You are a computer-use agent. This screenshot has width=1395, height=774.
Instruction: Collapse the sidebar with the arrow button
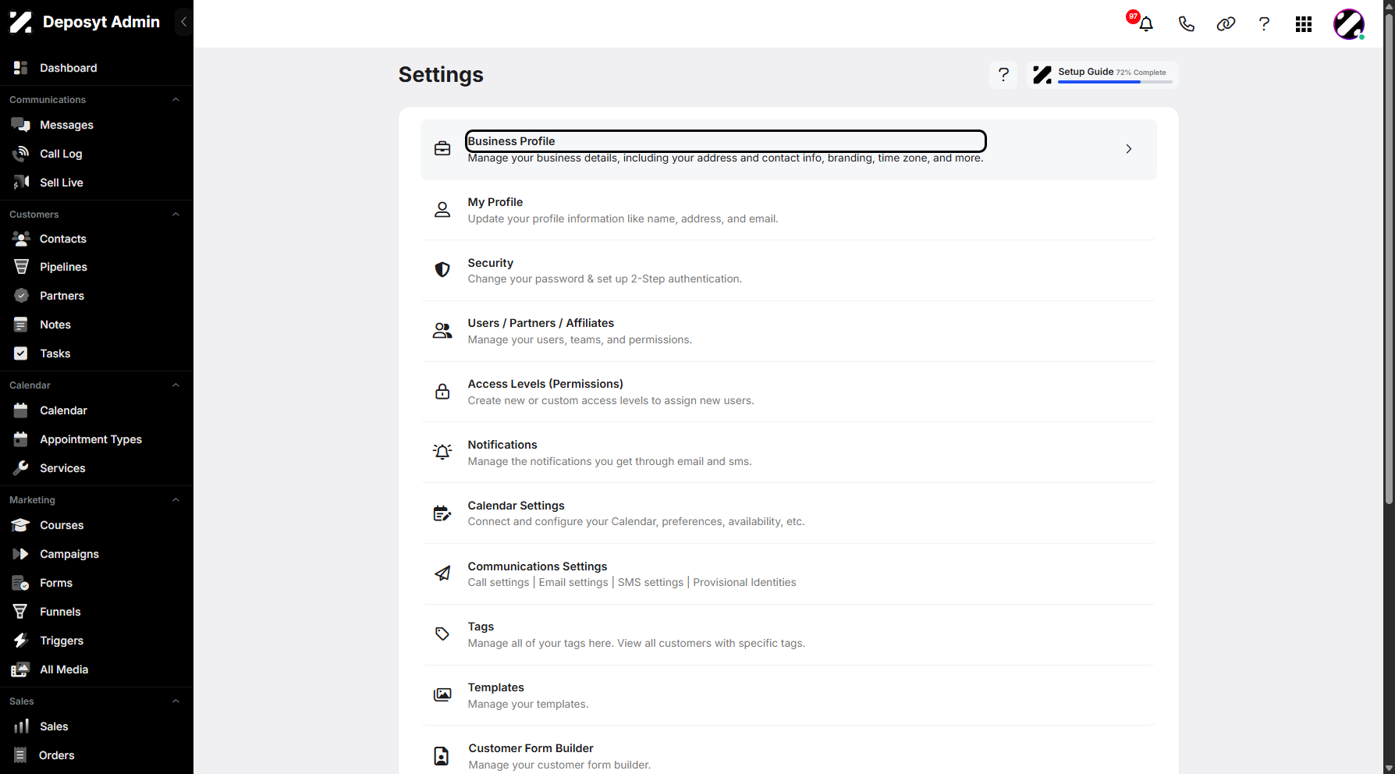[183, 22]
